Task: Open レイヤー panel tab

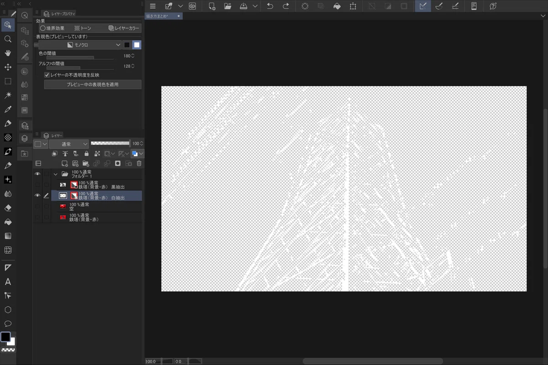Action: click(x=53, y=136)
